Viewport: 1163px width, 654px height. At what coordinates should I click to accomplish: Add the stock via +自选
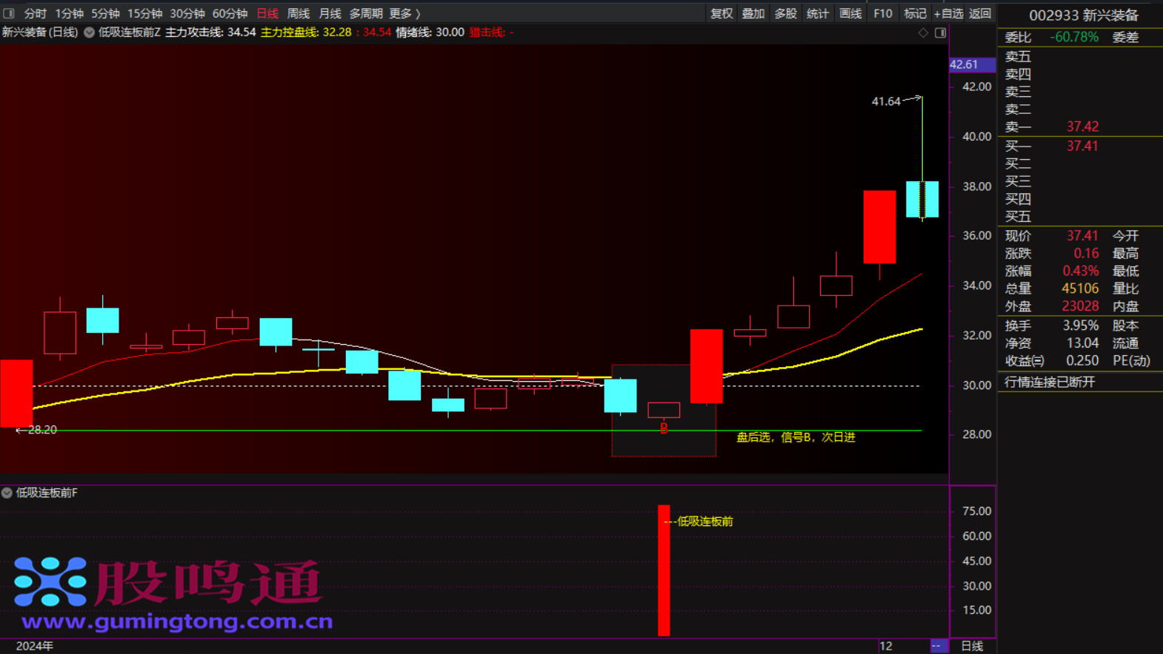[x=948, y=13]
